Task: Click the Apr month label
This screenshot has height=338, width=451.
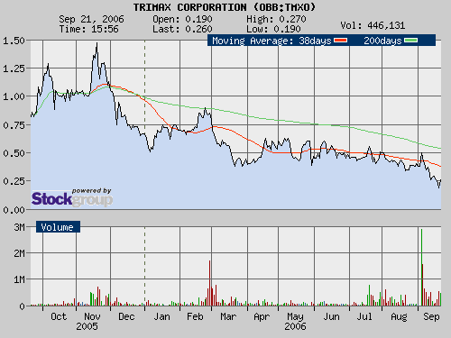Action: 262,316
